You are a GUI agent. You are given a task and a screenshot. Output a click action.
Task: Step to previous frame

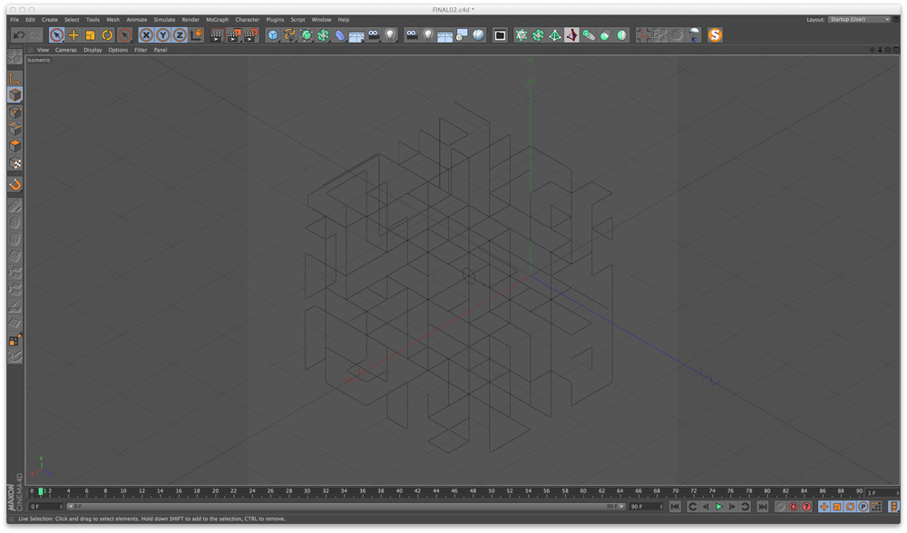pyautogui.click(x=706, y=507)
